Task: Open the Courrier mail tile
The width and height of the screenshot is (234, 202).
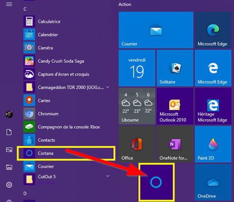Action: [156, 30]
